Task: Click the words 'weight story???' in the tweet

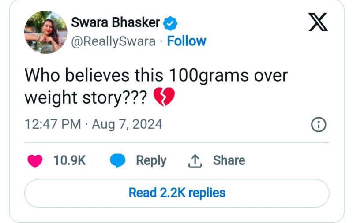Action: pos(86,97)
